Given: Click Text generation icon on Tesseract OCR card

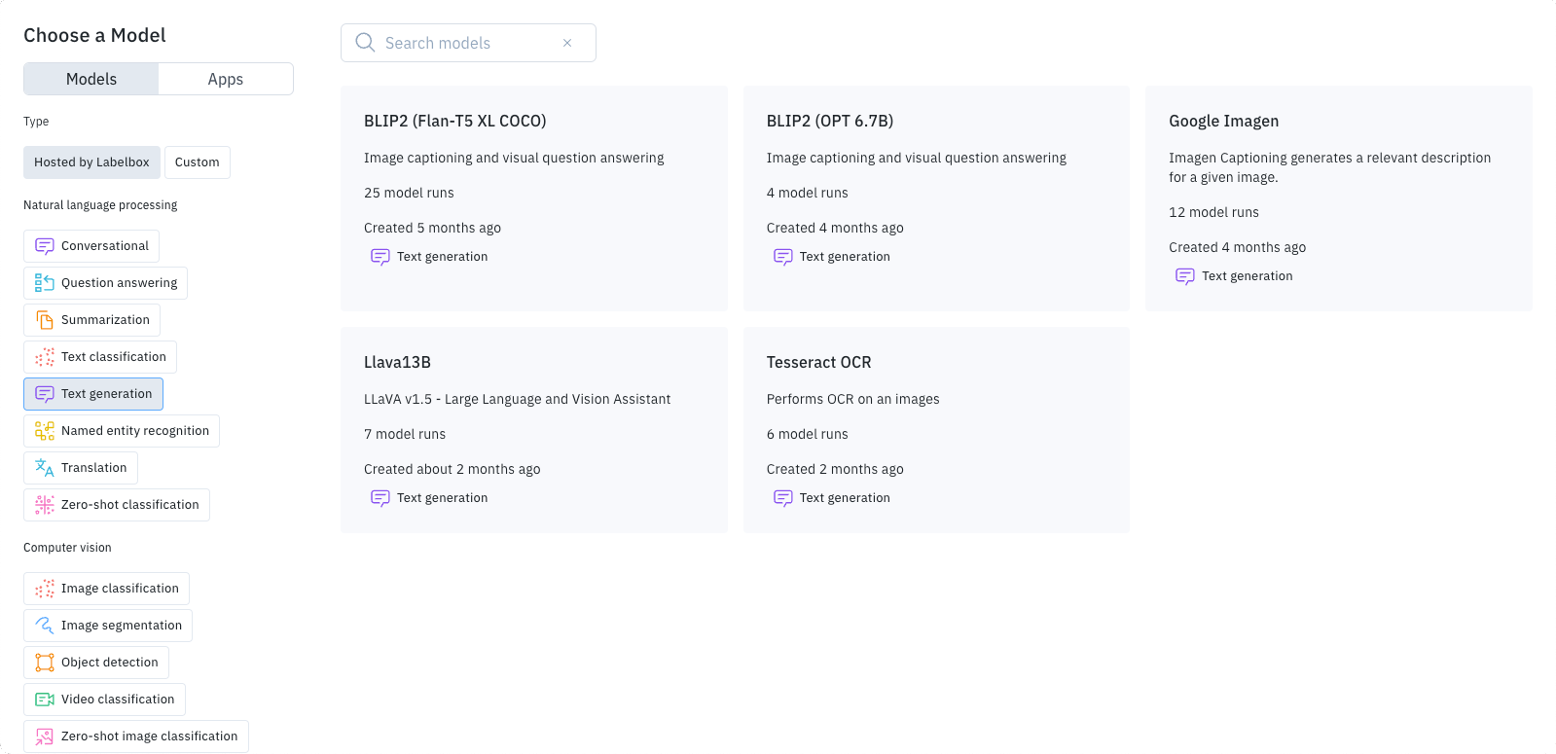Looking at the screenshot, I should [783, 498].
